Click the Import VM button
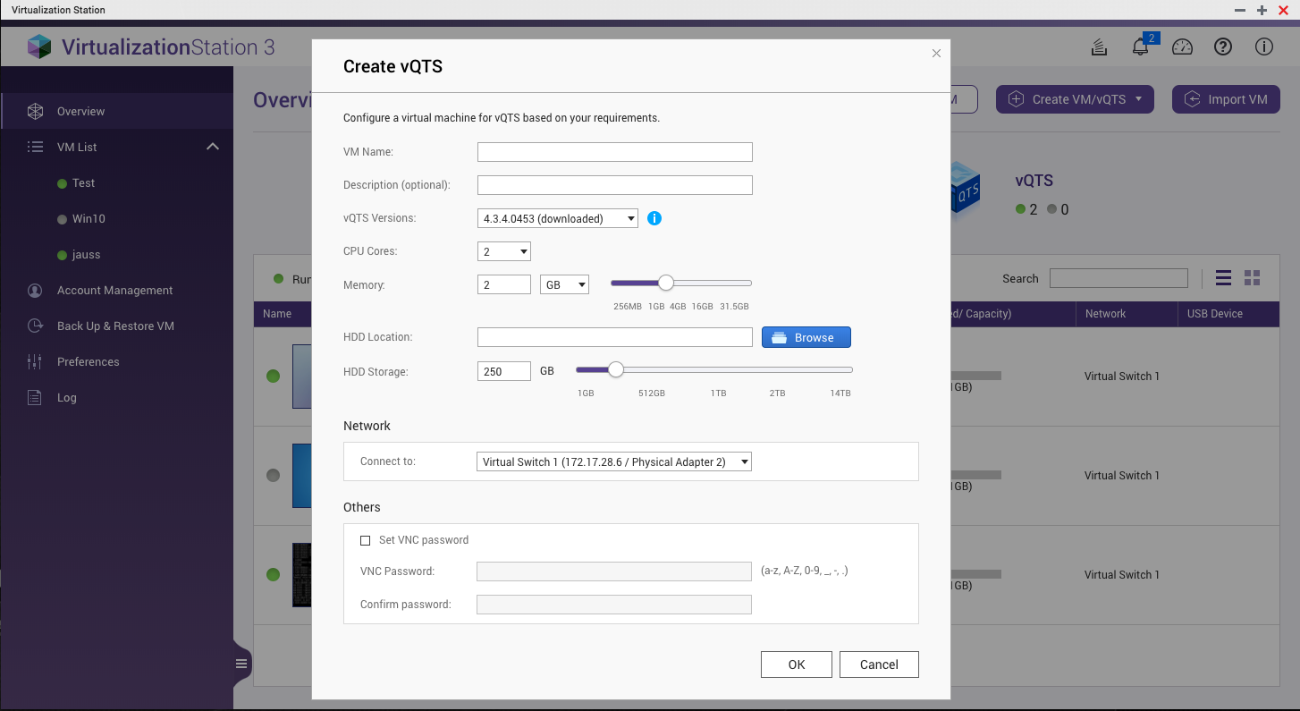Screen dimensions: 1300x711 pos(1226,99)
